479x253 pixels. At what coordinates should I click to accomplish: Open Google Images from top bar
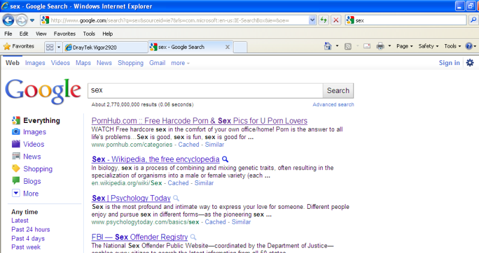pos(35,63)
